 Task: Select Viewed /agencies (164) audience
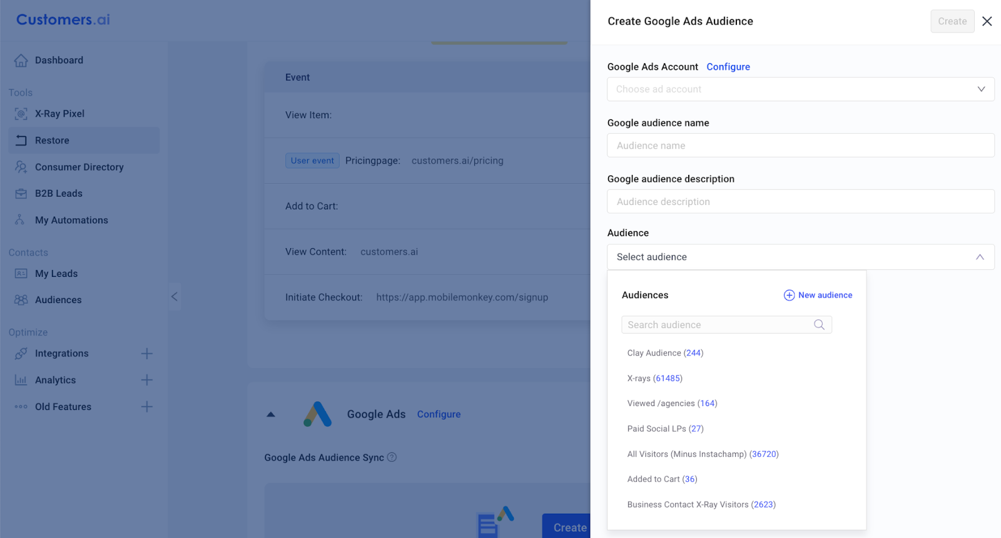(x=672, y=404)
